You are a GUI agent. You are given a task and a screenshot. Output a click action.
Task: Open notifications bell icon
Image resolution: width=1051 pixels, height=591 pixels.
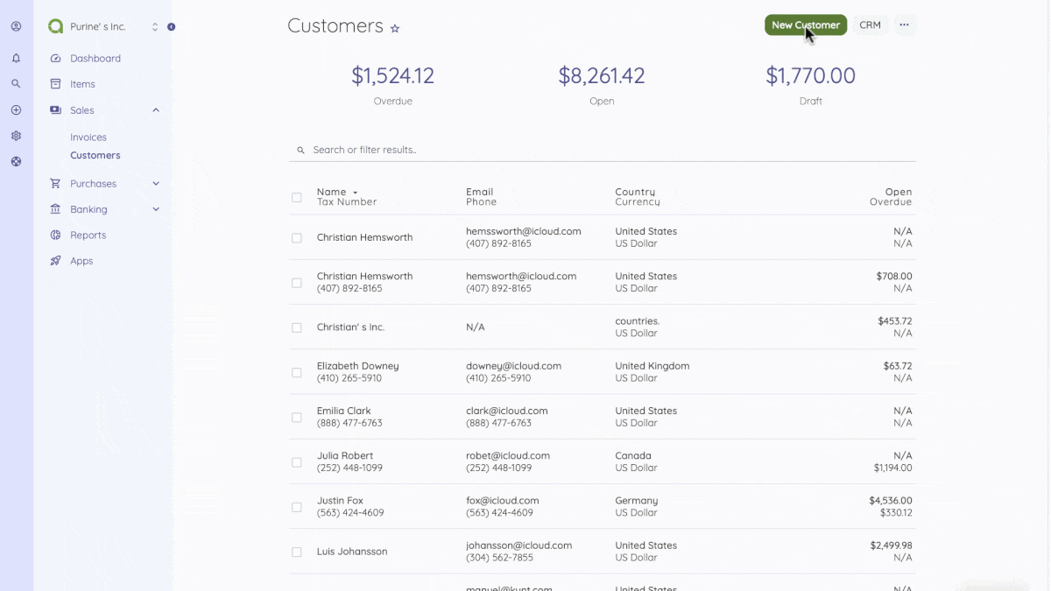(16, 58)
